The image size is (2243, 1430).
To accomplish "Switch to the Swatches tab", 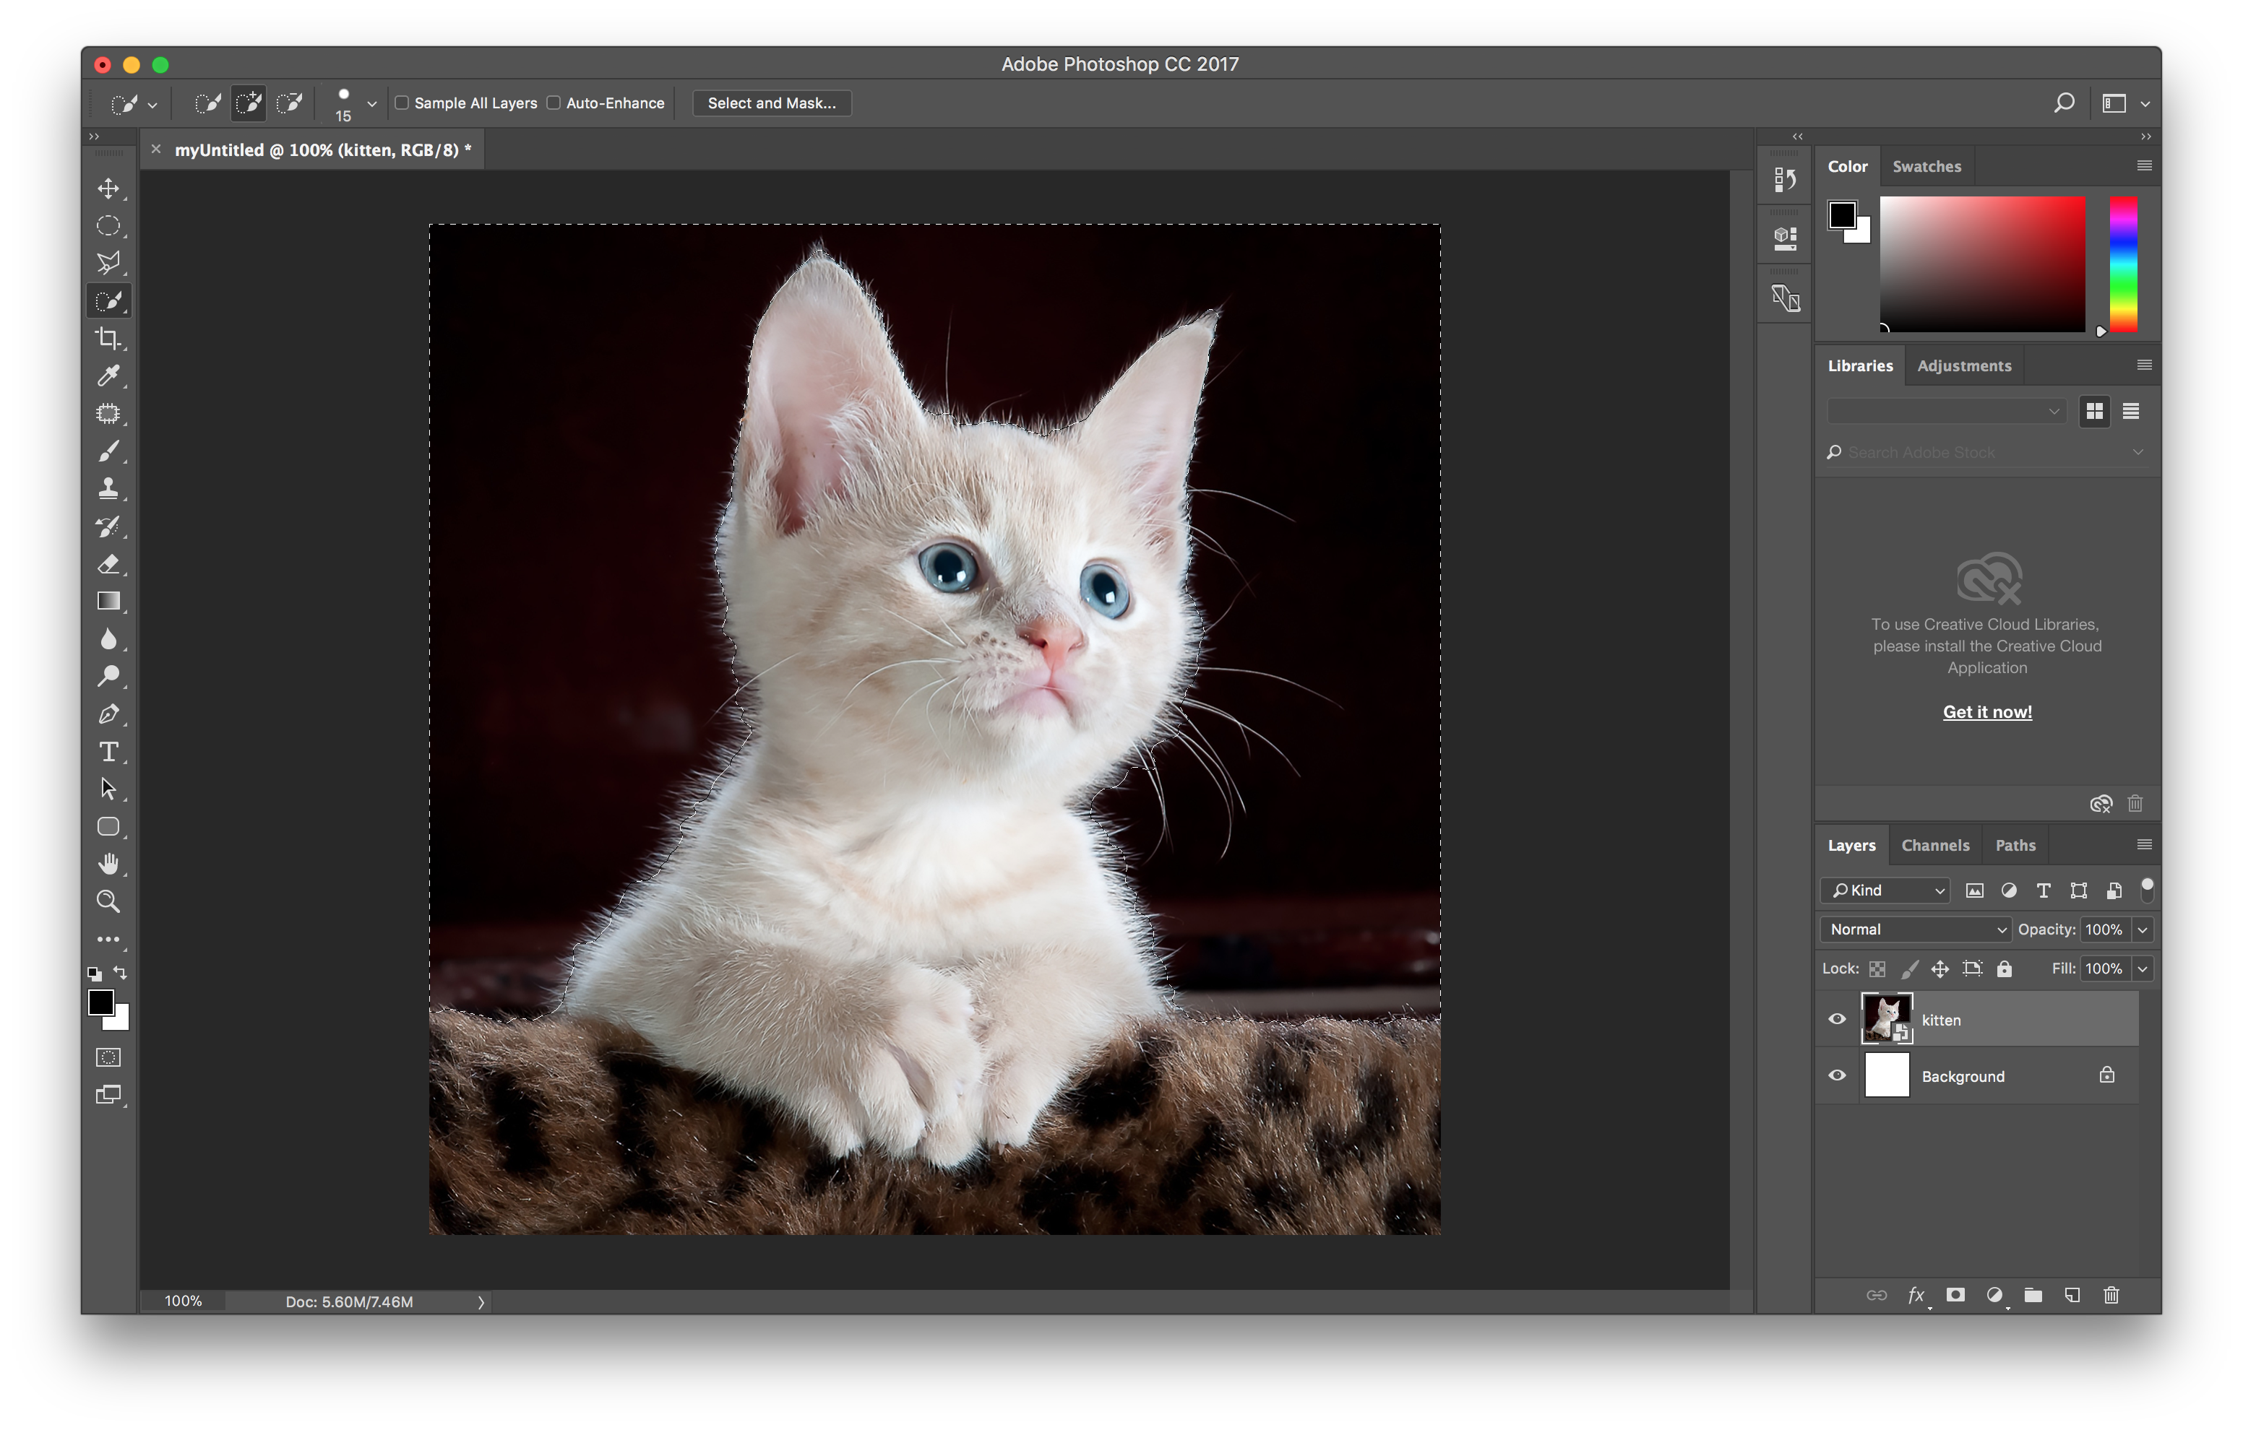I will pos(1927,165).
